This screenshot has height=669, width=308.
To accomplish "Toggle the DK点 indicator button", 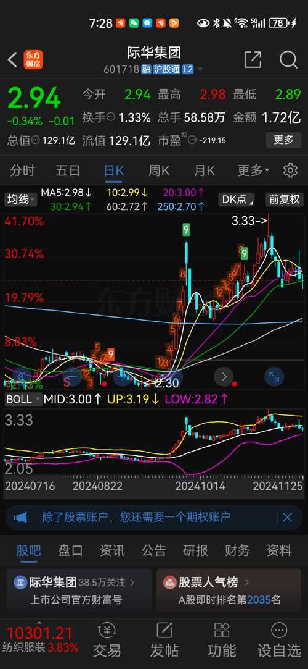I will click(236, 200).
